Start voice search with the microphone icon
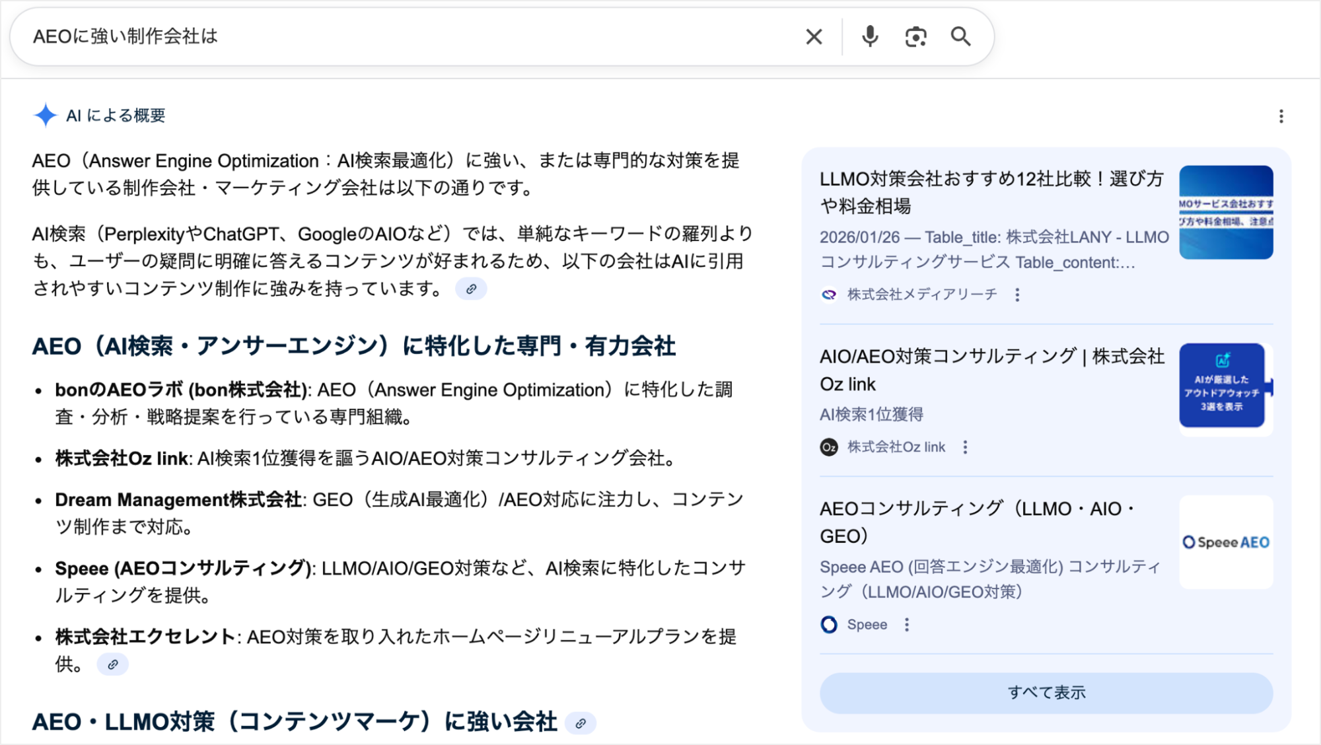This screenshot has height=745, width=1321. tap(870, 37)
